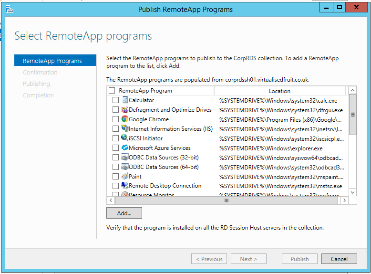Click the Defragment and Optimize Drives icon
The height and width of the screenshot is (274, 371).
[x=125, y=110]
